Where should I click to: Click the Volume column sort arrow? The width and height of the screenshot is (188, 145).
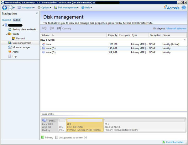click(53, 35)
